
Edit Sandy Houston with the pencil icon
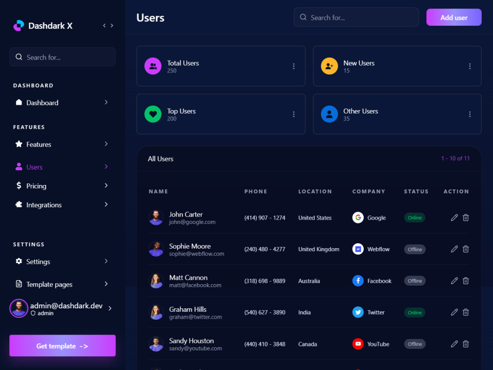[455, 344]
